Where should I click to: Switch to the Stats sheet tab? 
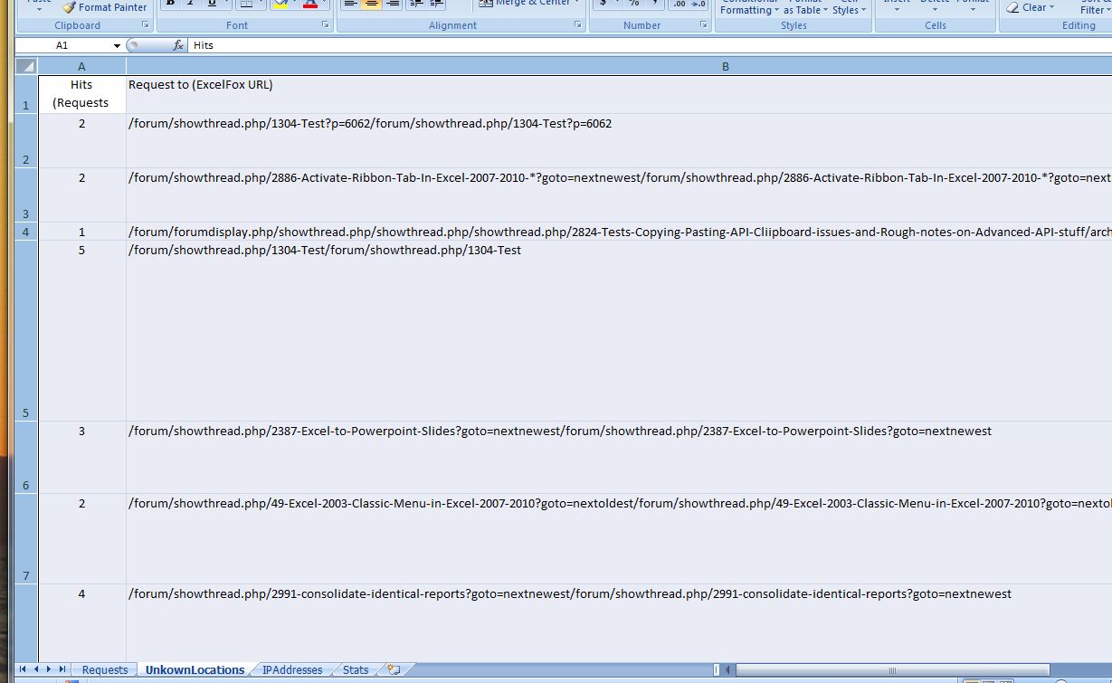[356, 669]
